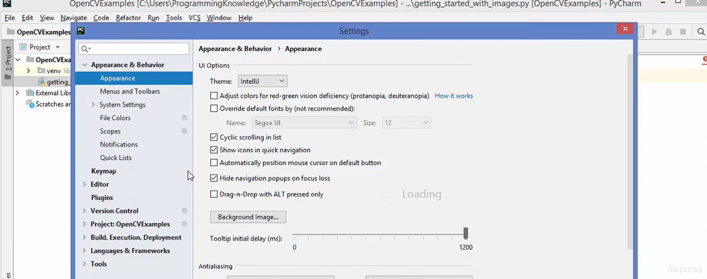Click the Stop square icon in toolbar
The image size is (707, 279).
coord(683,32)
